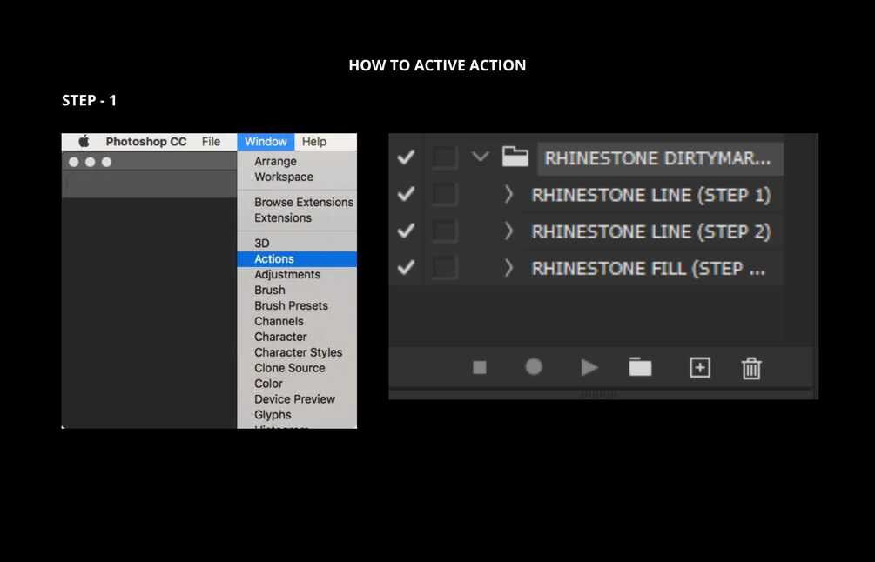Expand RHINESTONE LINE (STEP 1) action

pos(508,195)
